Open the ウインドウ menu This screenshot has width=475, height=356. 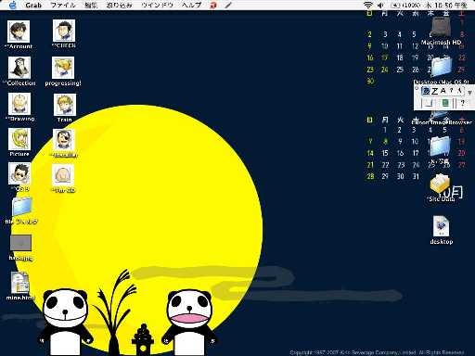coord(157,5)
